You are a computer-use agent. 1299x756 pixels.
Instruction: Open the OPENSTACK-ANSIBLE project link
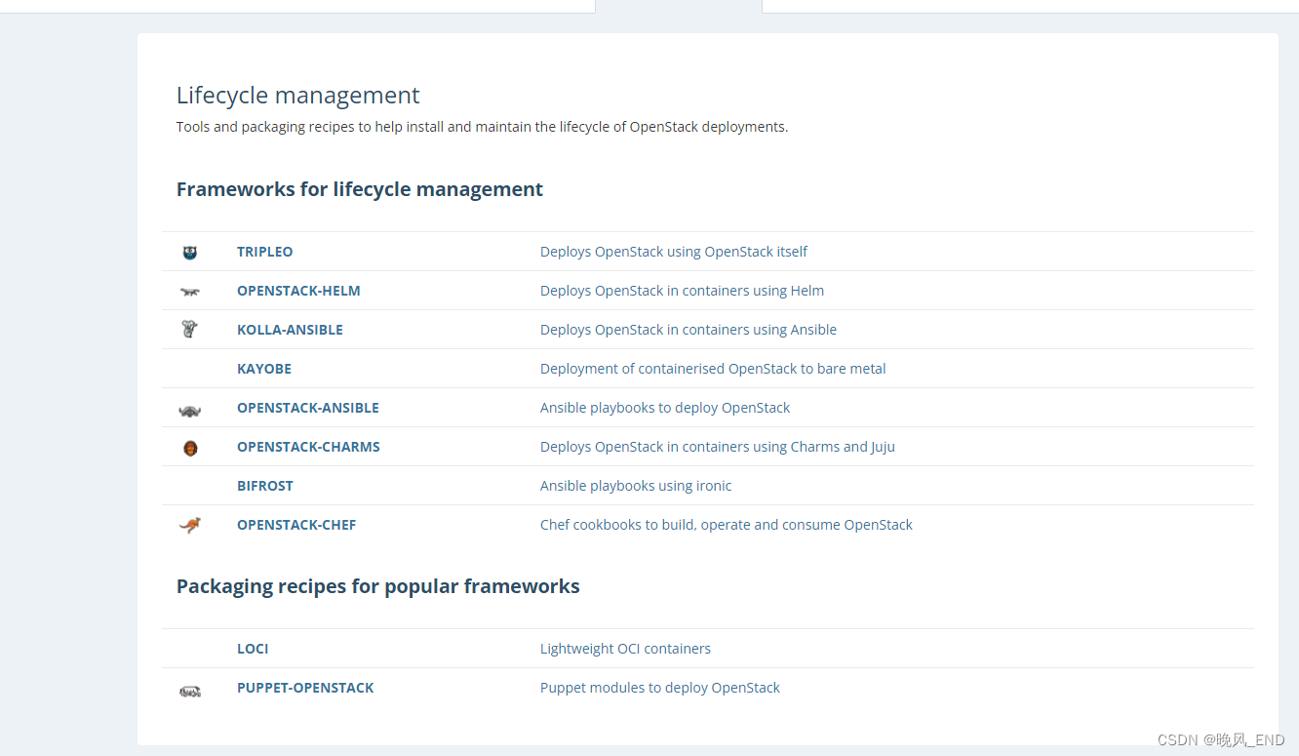(x=308, y=408)
